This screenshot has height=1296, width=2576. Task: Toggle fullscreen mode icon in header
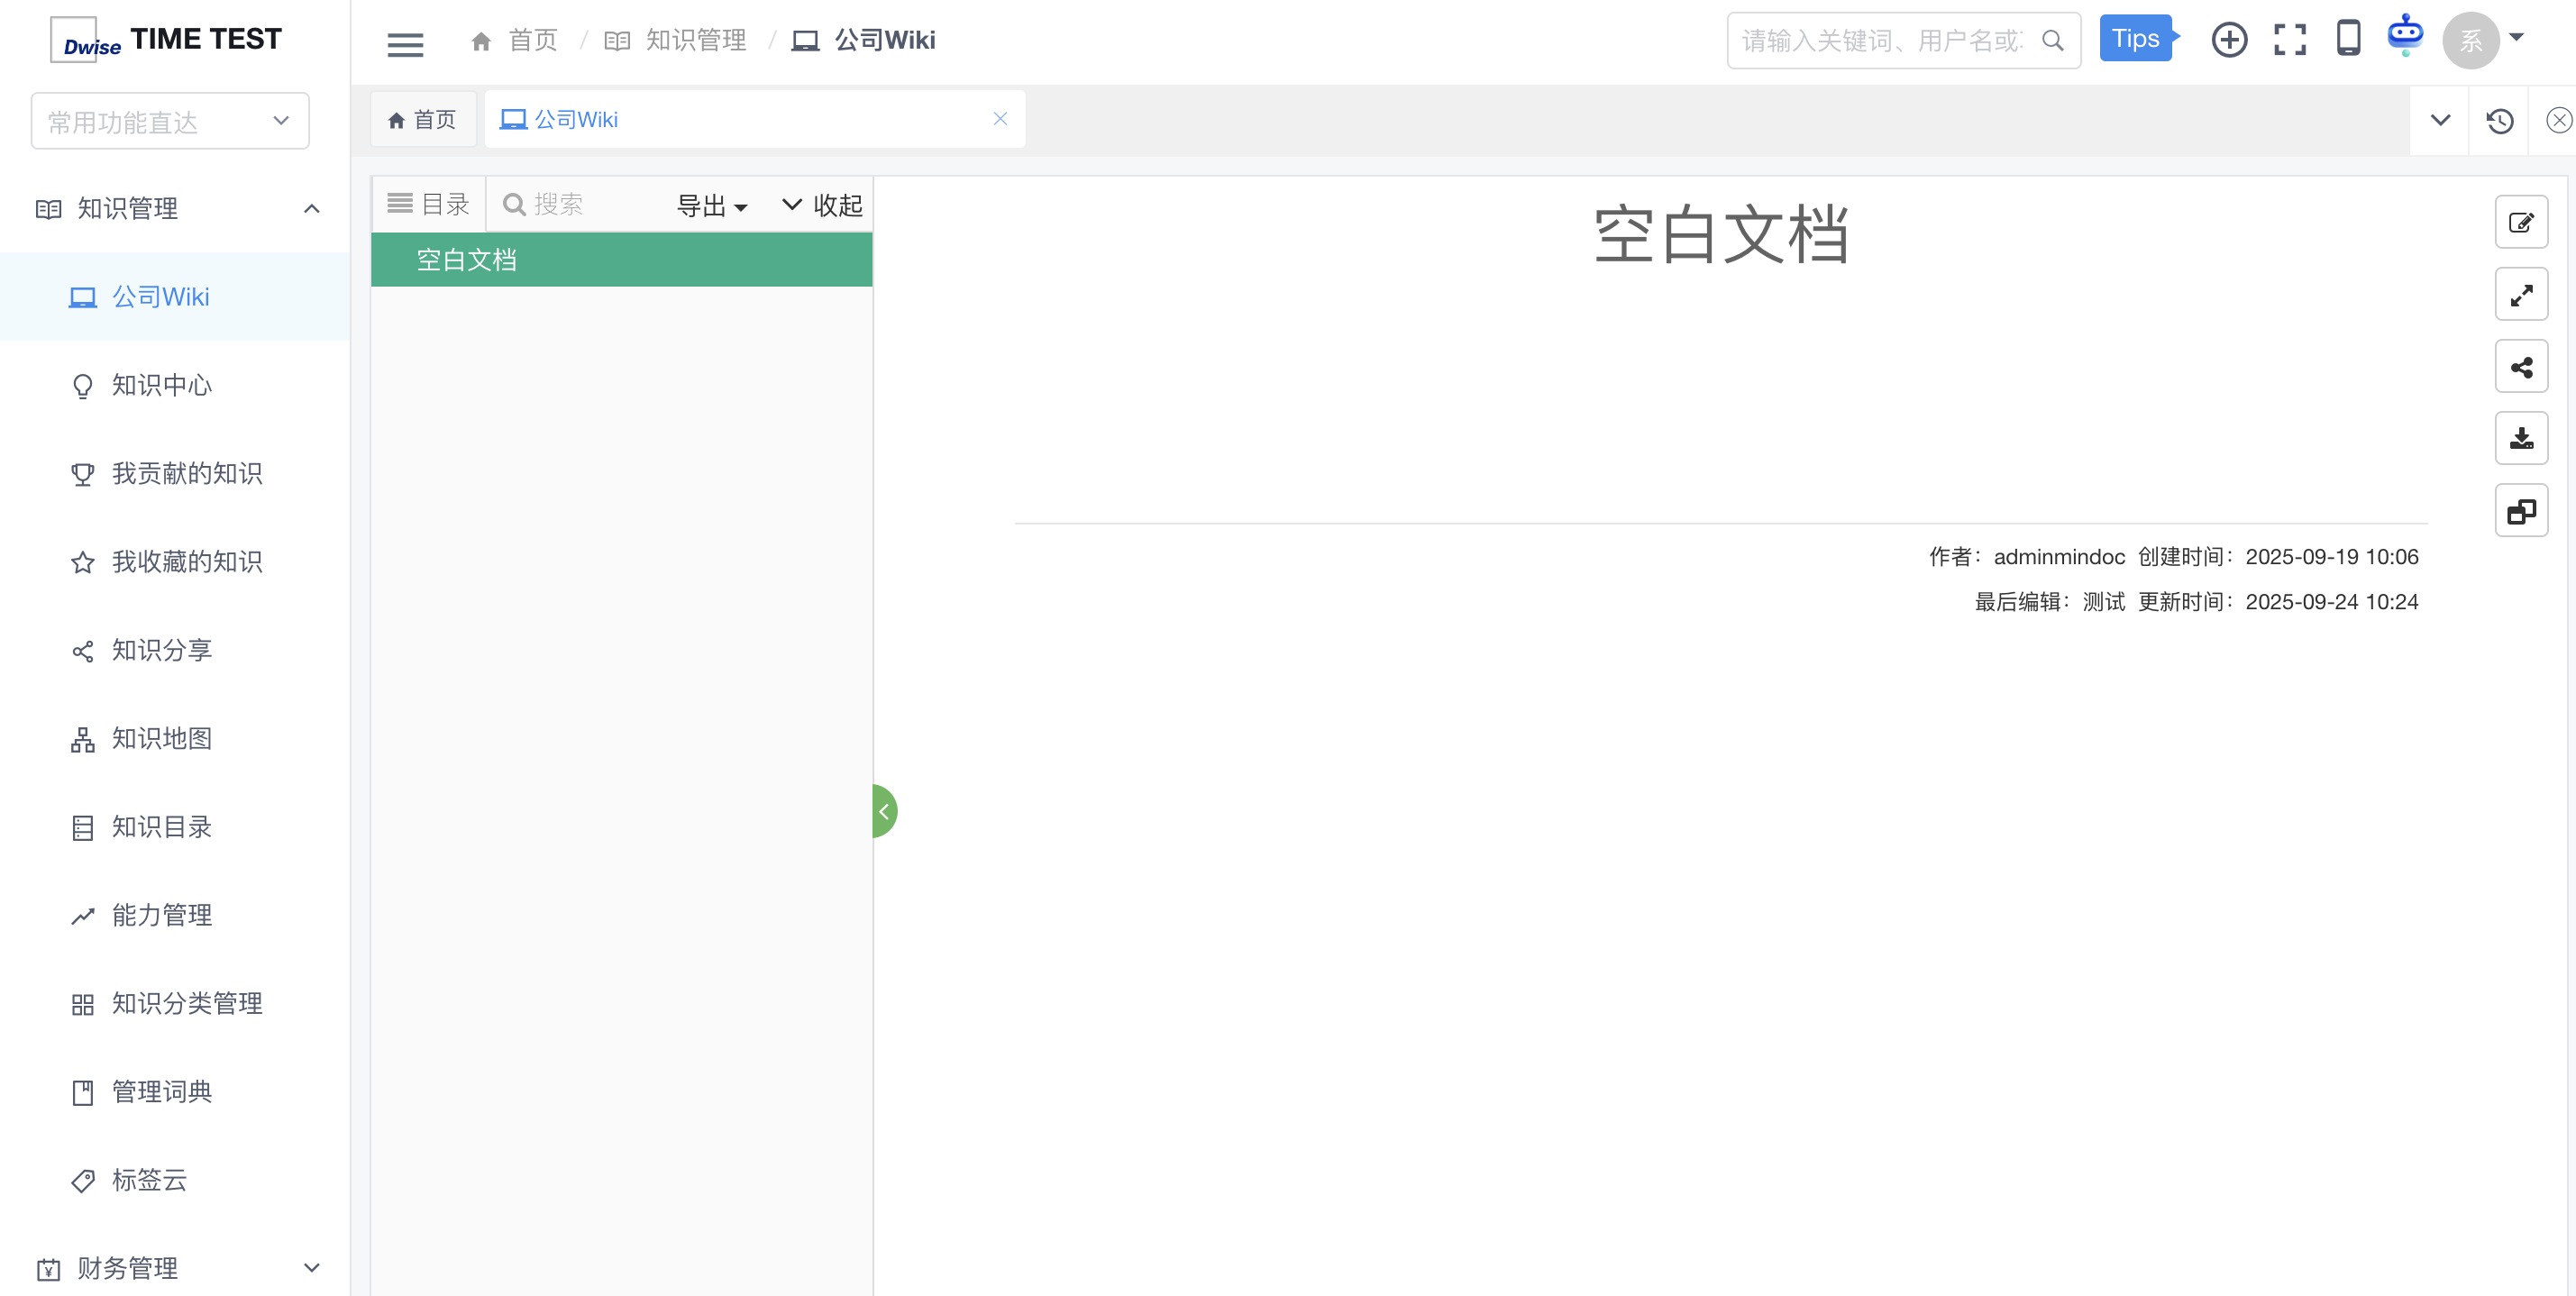tap(2289, 40)
